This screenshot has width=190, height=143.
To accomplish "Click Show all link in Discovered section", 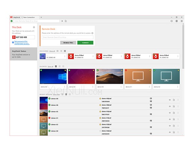I will point(52,51).
